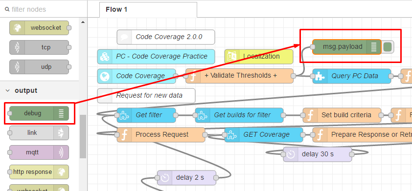Collapse the output palette category

pos(8,90)
